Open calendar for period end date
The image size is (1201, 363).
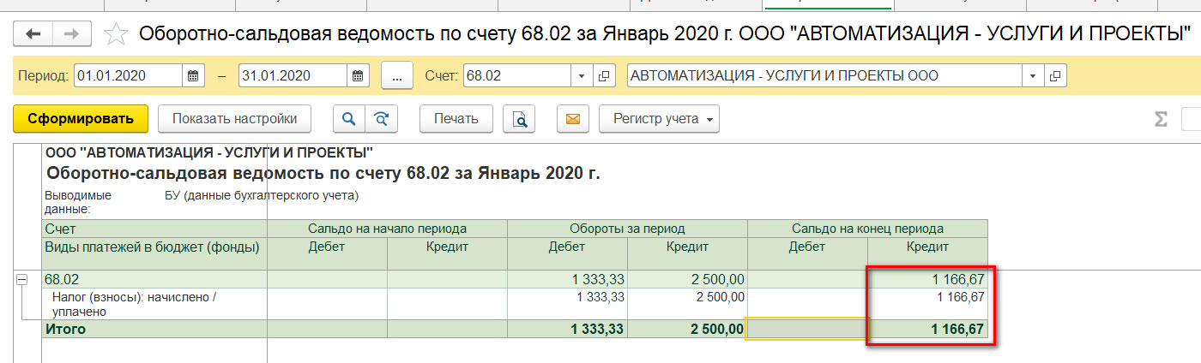[358, 75]
